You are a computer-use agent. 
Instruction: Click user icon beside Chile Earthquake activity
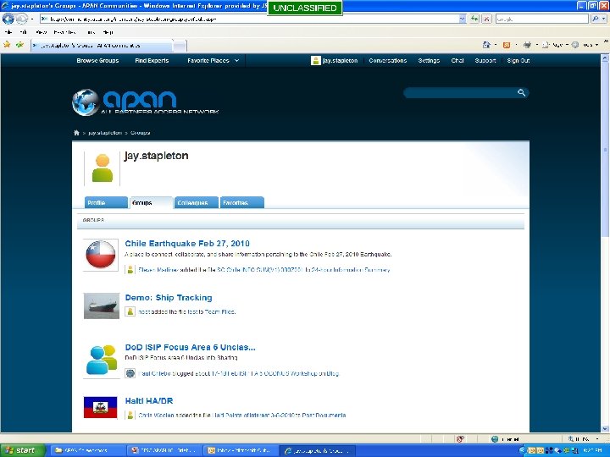pyautogui.click(x=130, y=269)
